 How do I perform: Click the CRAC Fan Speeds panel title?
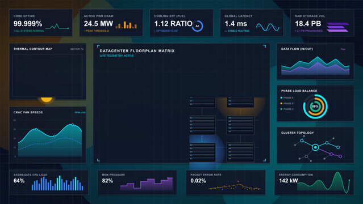tap(28, 112)
